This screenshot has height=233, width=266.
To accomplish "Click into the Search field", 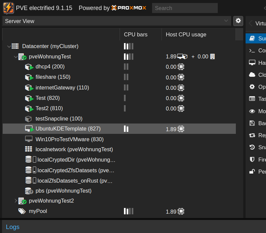I will [x=185, y=8].
